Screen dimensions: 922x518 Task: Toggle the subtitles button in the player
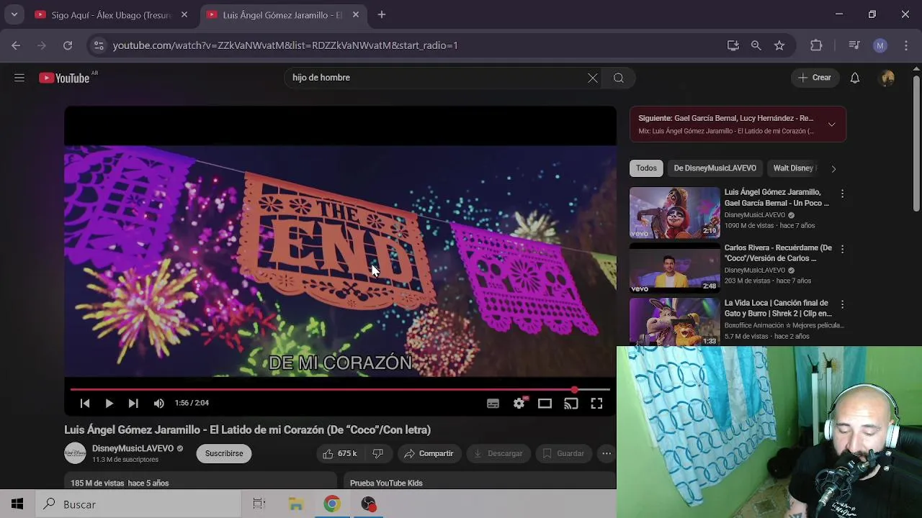[493, 404]
